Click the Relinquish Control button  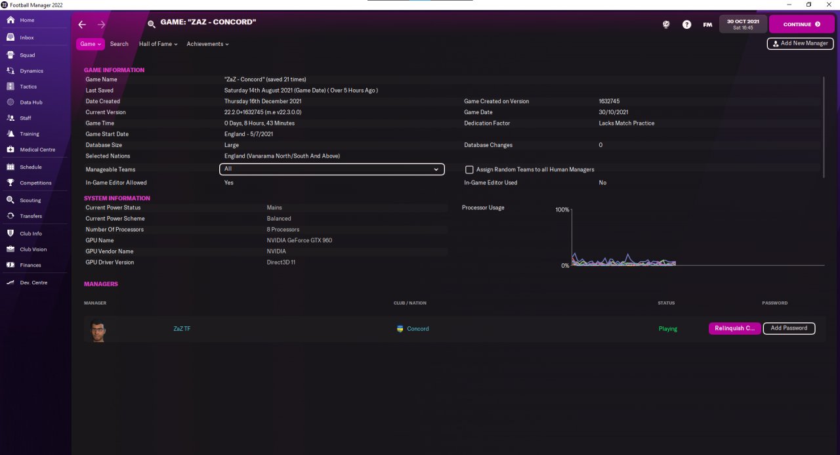pos(735,328)
